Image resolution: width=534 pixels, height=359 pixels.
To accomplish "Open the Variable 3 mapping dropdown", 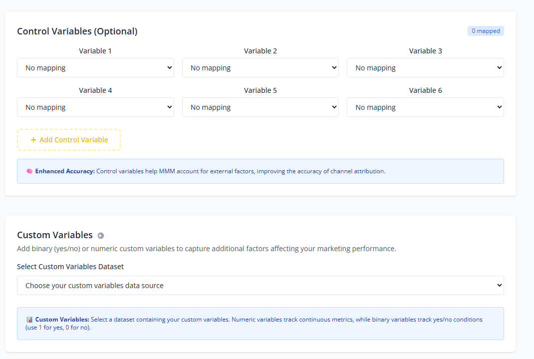I will [425, 68].
